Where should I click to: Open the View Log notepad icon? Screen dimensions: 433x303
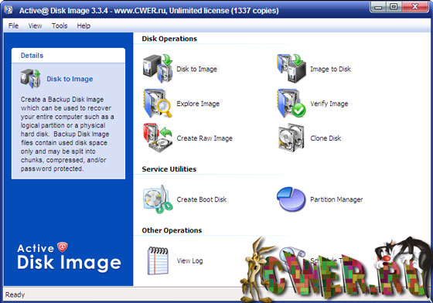tap(158, 260)
